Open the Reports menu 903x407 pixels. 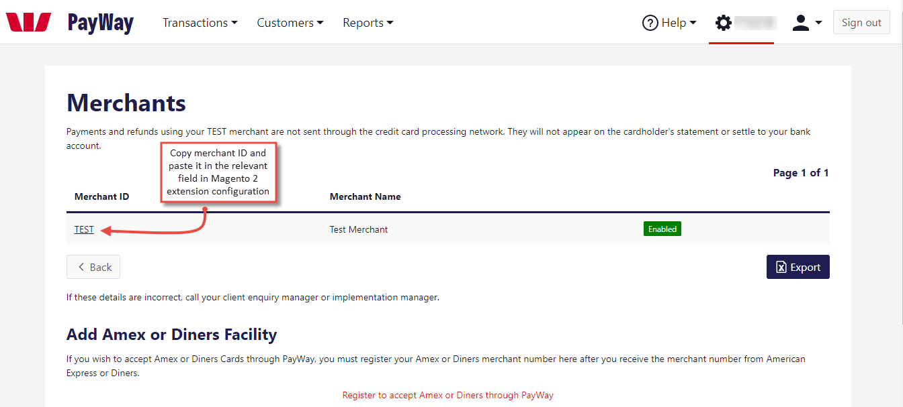(368, 23)
